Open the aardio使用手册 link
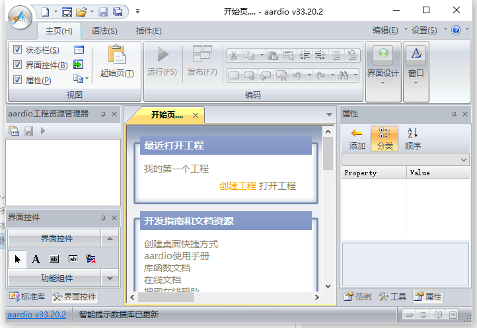Screen dimensions: 477x328 (x=177, y=256)
